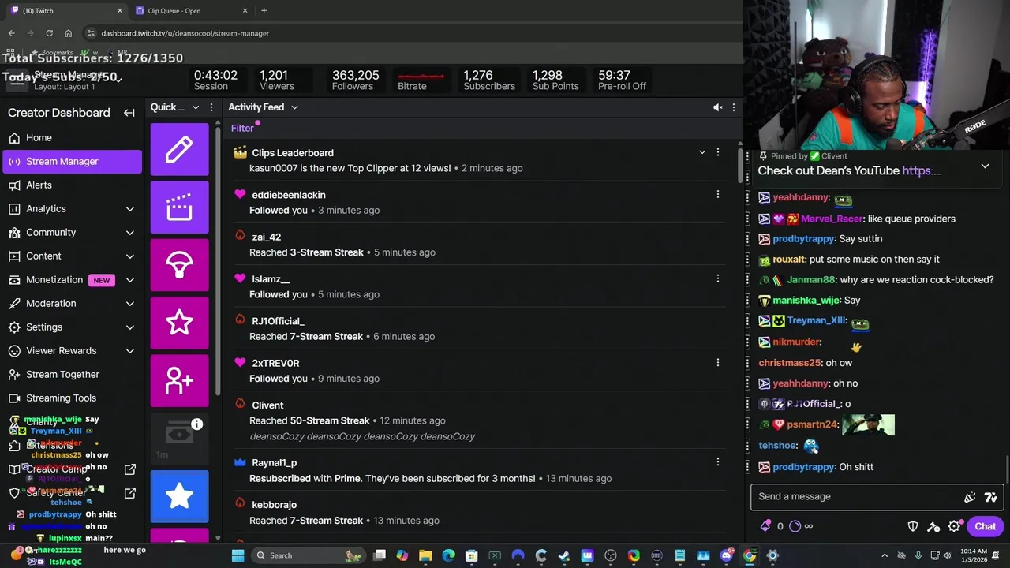This screenshot has height=568, width=1010.
Task: Open Creator Camp external link icon
Action: 130,469
